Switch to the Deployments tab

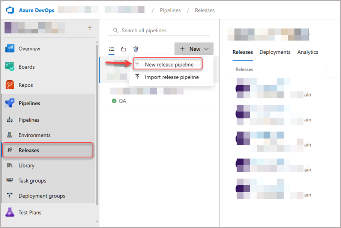(x=275, y=52)
